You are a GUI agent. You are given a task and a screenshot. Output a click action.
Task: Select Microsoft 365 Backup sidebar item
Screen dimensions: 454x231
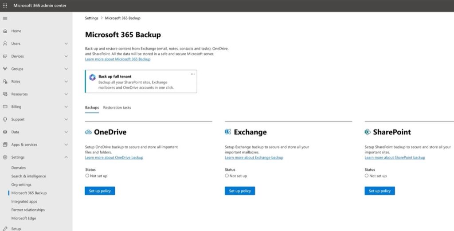[x=29, y=193]
